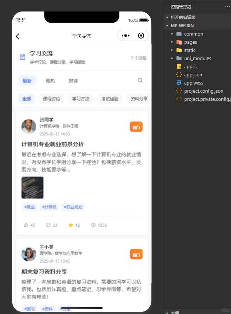Select the 考试经验 category filter
Image resolution: width=231 pixels, height=314 pixels.
(x=110, y=99)
